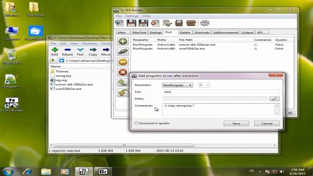
Task: Click the Commands text area
Action: (x=219, y=110)
